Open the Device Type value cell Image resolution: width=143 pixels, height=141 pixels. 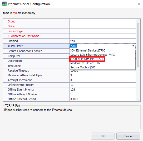click(x=102, y=31)
